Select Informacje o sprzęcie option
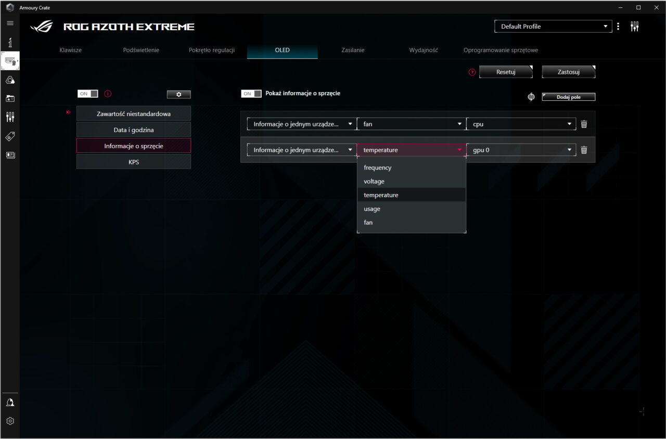This screenshot has height=439, width=666. click(x=134, y=146)
